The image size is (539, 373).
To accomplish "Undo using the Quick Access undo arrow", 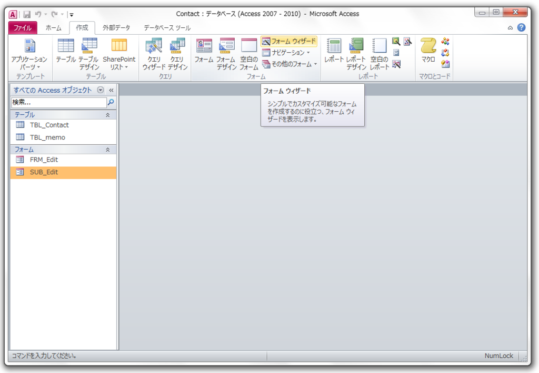I will click(x=38, y=14).
